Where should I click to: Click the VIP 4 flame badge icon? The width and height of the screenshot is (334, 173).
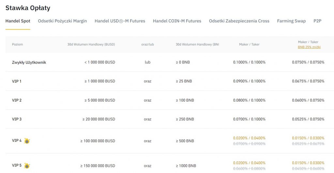[27, 141]
